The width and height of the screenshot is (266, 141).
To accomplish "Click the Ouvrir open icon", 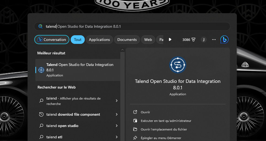I will pyautogui.click(x=135, y=112).
